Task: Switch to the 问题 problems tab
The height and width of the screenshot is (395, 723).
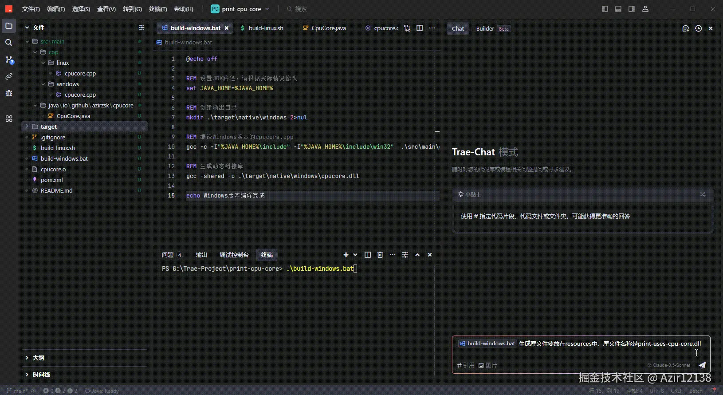Action: 172,255
